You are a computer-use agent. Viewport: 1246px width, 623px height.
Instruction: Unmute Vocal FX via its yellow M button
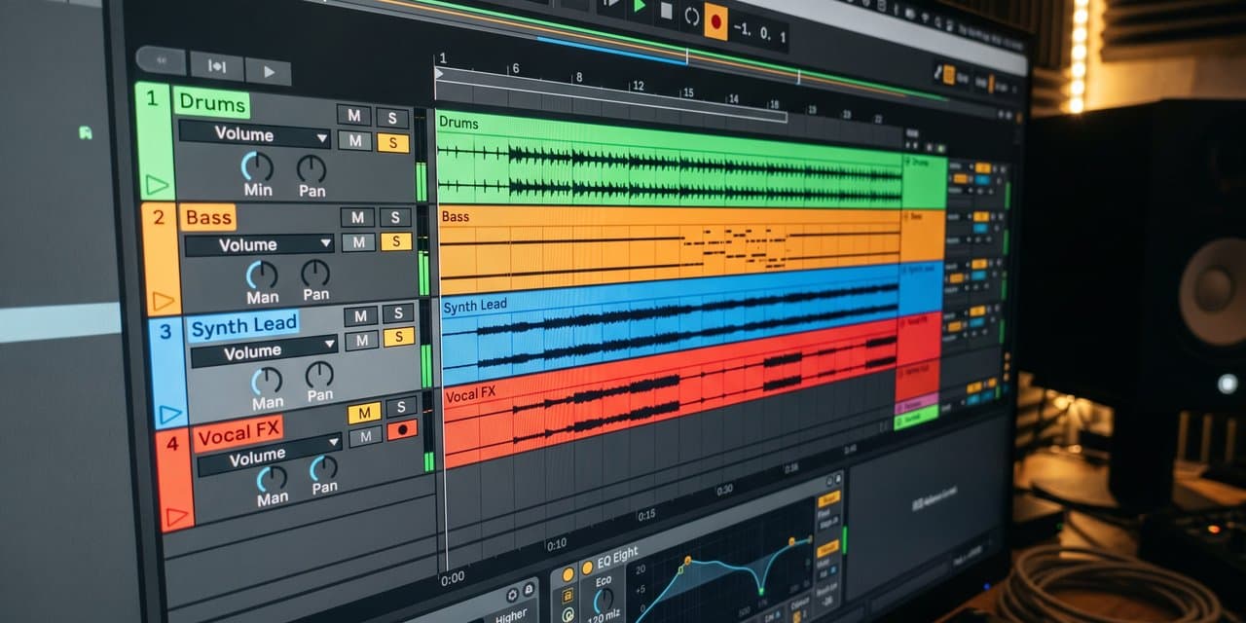364,413
